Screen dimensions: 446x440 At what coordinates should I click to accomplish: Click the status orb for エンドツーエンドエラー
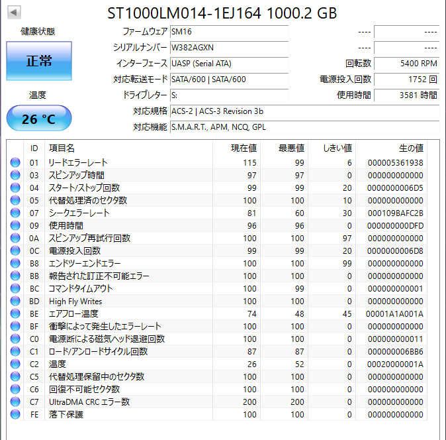click(15, 263)
